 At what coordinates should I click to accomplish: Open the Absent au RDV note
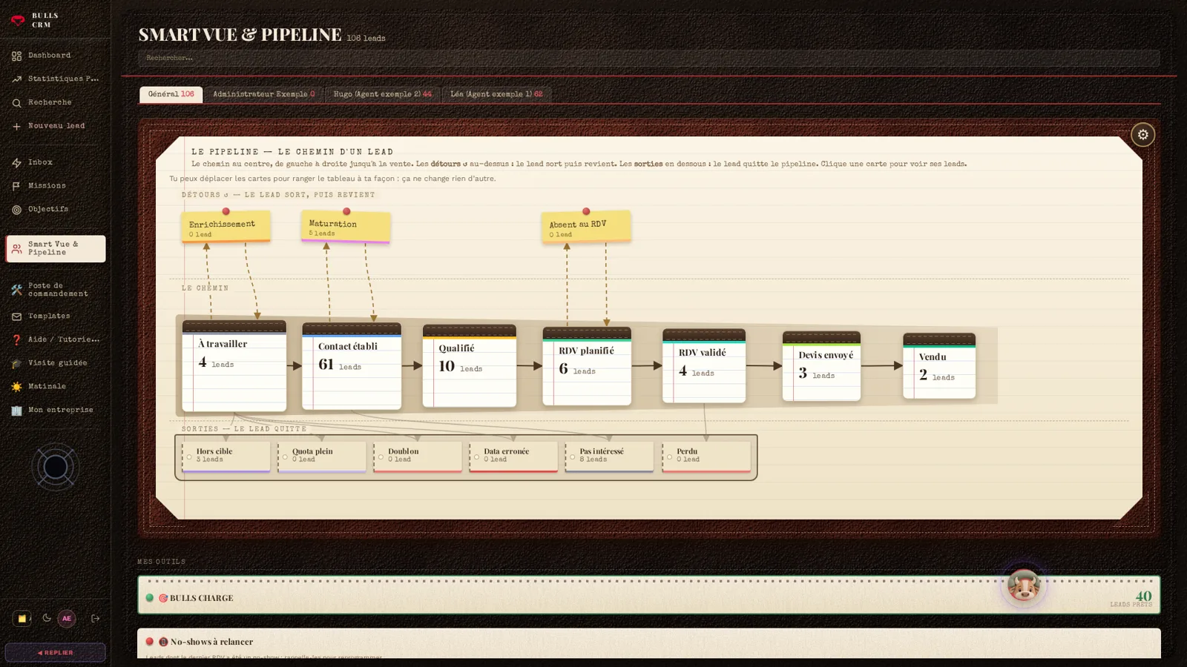(586, 228)
